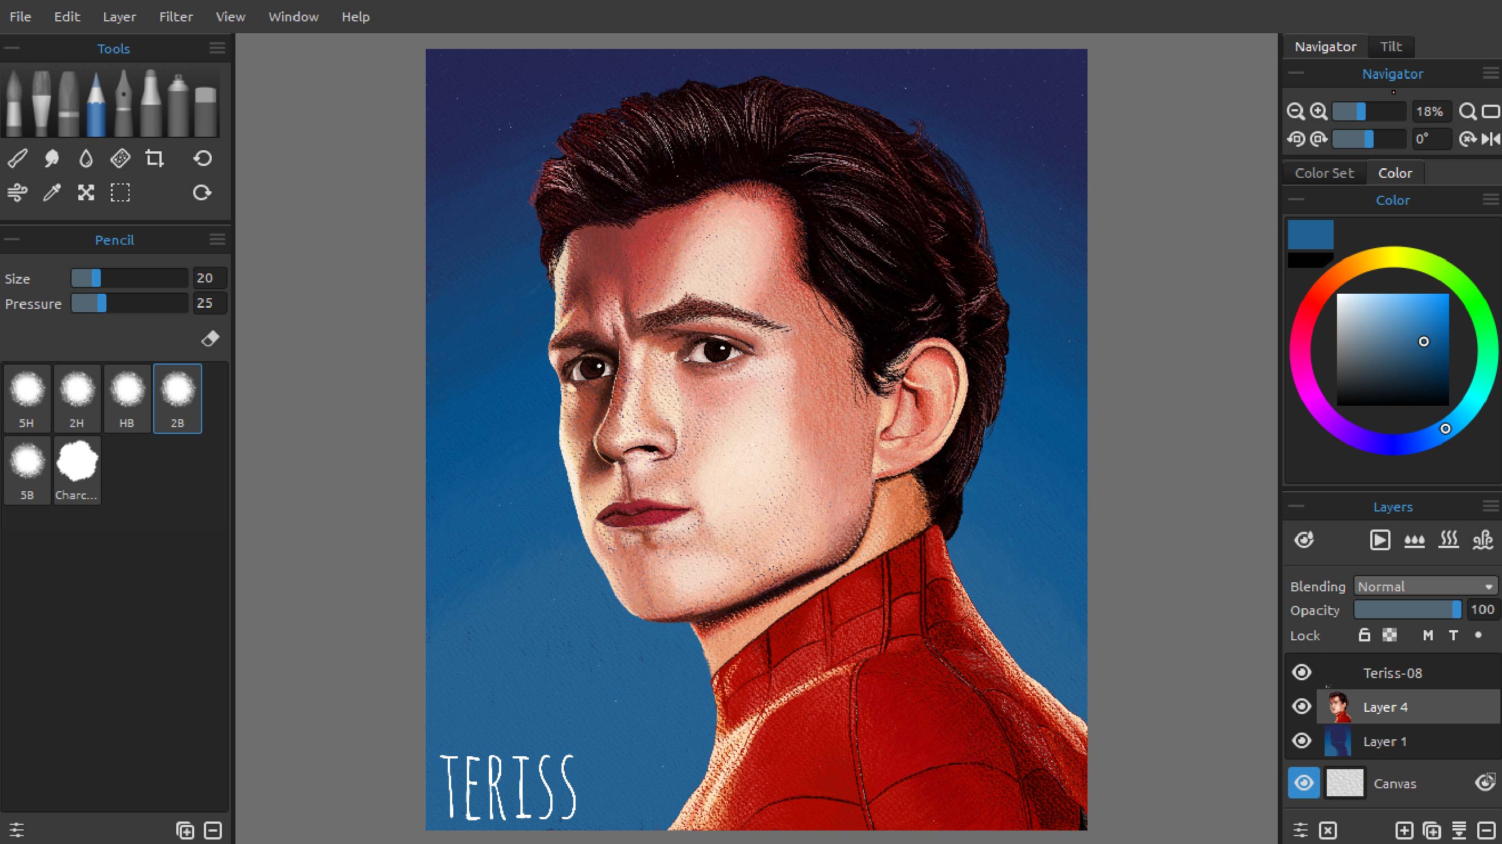
Task: Select the rectangular Selection tool
Action: coord(120,193)
